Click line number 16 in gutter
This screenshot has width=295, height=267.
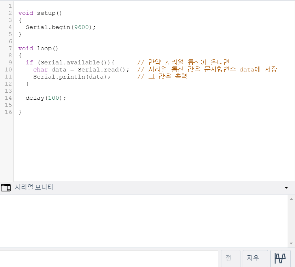coord(8,112)
